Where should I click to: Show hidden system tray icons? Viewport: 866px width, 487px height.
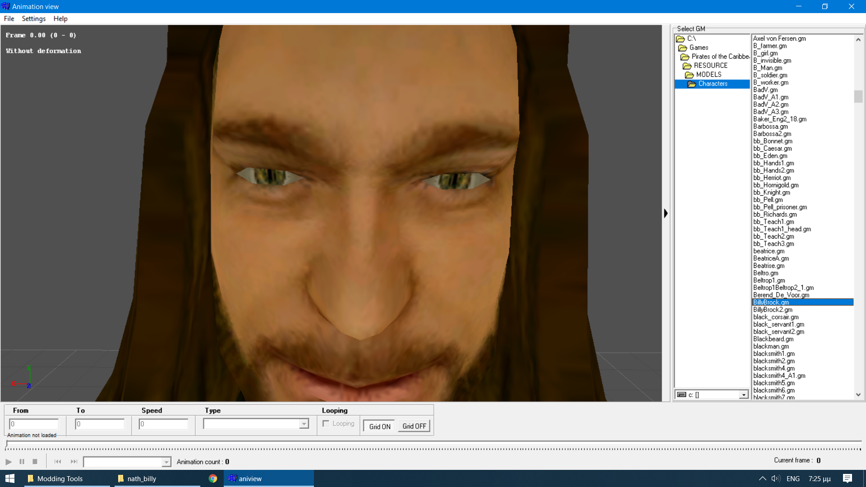[x=762, y=478]
